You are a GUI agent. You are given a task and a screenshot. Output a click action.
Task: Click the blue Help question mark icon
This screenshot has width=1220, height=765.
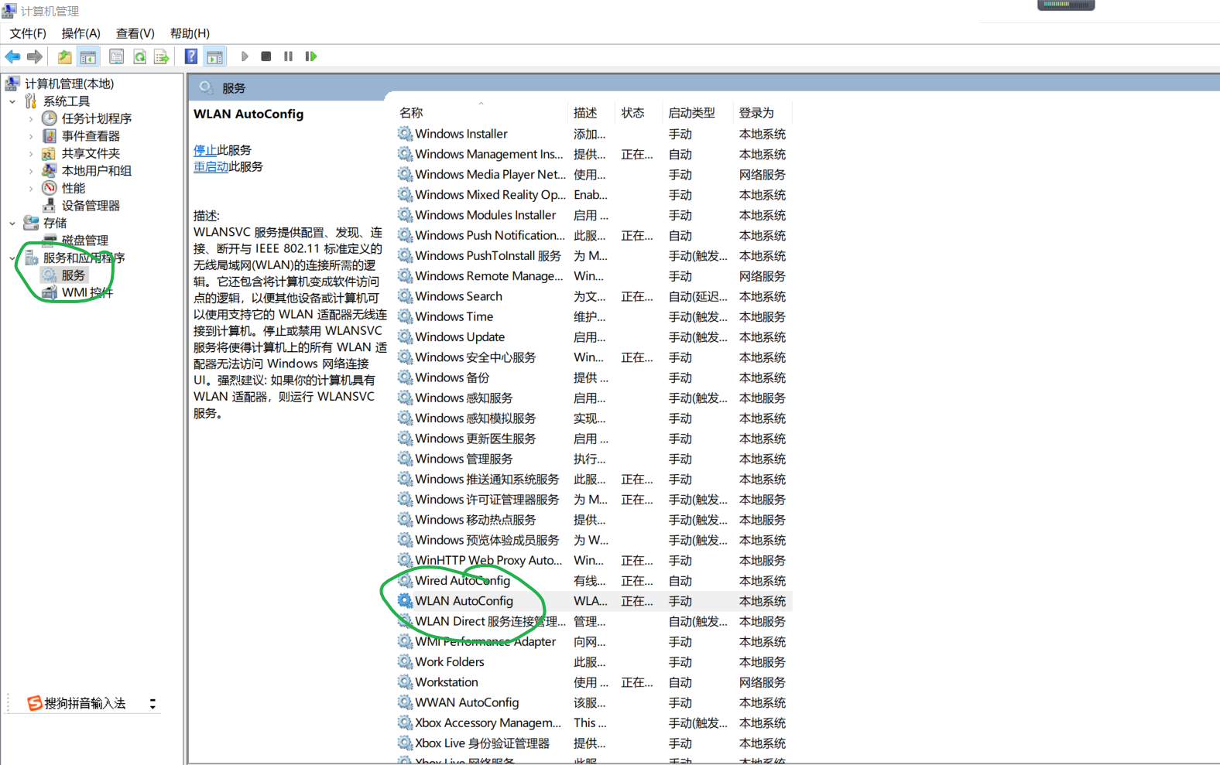[x=191, y=56]
